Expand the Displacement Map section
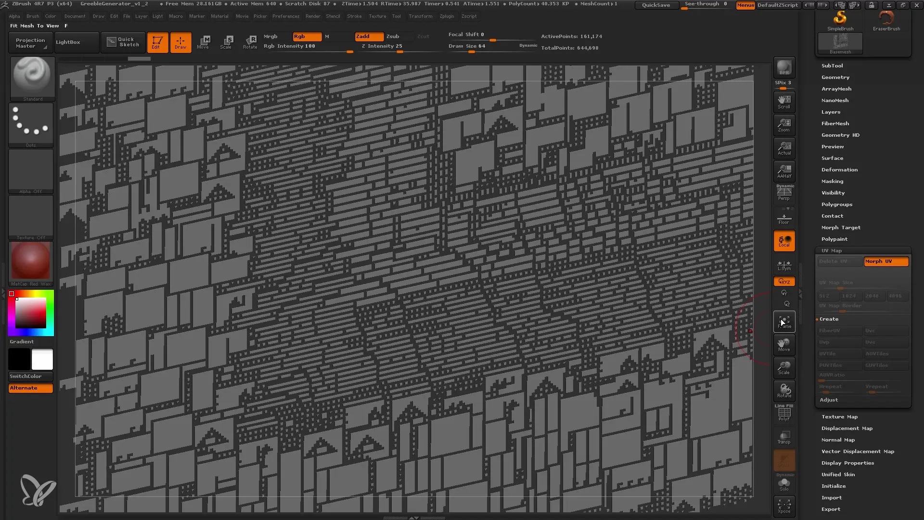The width and height of the screenshot is (924, 520). pyautogui.click(x=847, y=428)
